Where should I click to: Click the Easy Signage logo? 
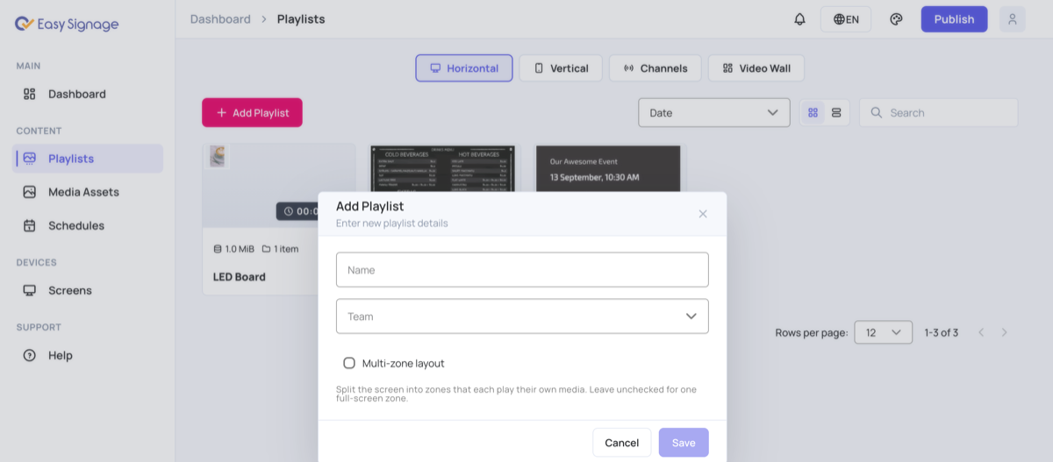pos(67,25)
